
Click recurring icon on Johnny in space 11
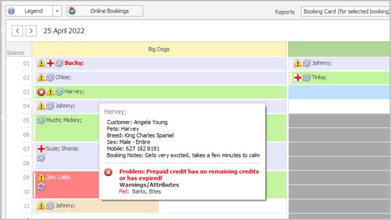click(x=50, y=206)
